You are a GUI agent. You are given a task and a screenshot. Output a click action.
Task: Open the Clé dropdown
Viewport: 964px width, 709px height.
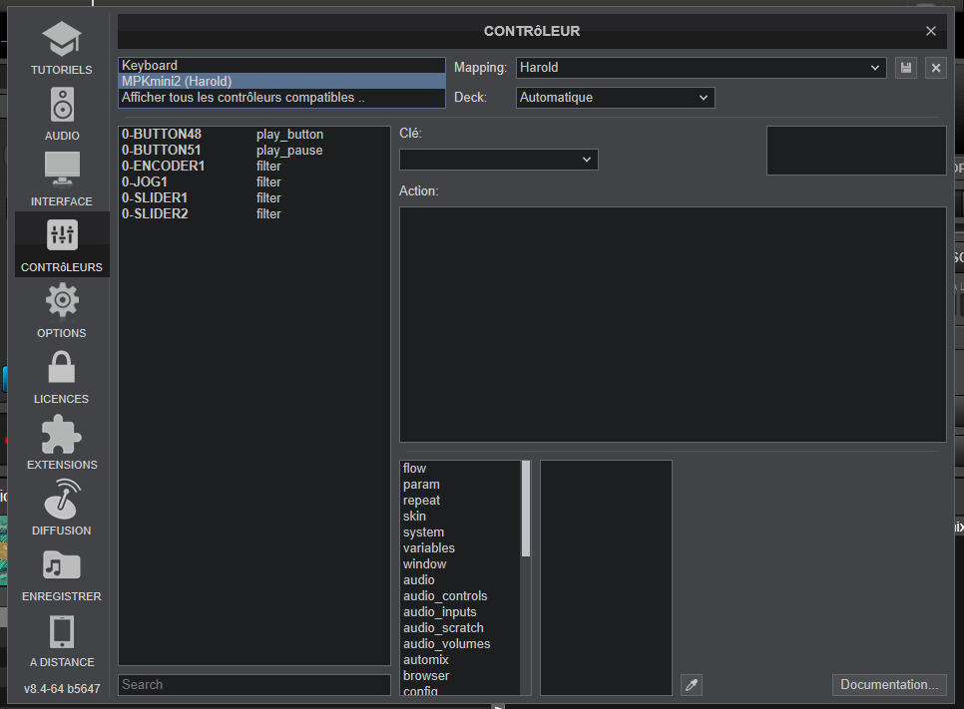(499, 160)
